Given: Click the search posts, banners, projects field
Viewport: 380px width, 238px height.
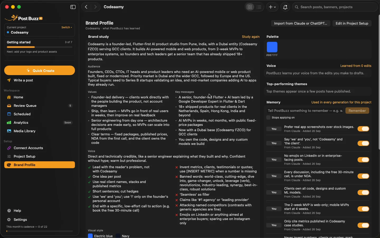Looking at the screenshot, I should coord(335,7).
